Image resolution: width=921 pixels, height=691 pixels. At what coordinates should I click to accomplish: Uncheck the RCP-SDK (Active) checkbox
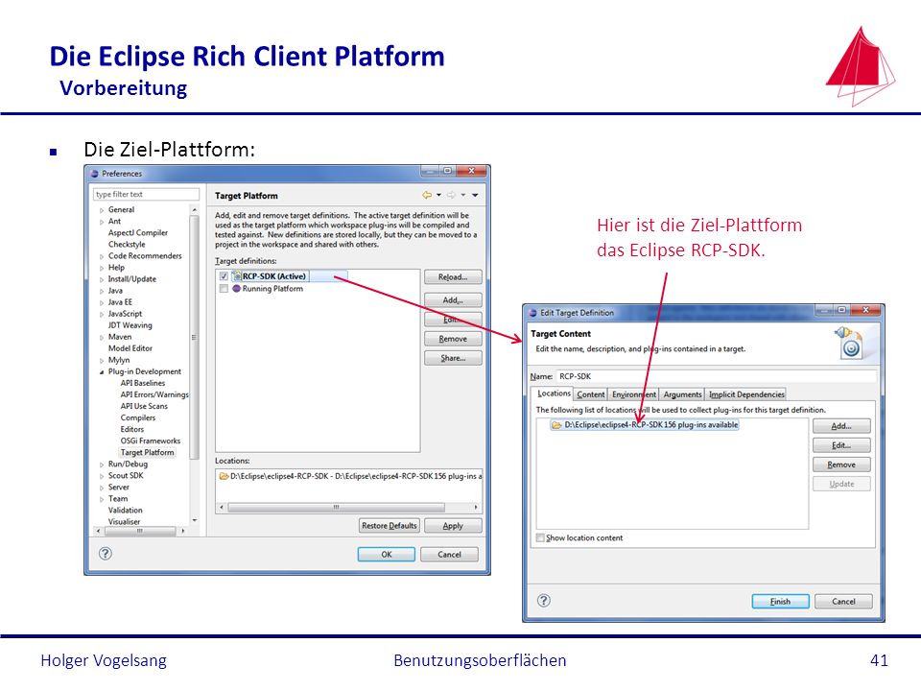[224, 276]
